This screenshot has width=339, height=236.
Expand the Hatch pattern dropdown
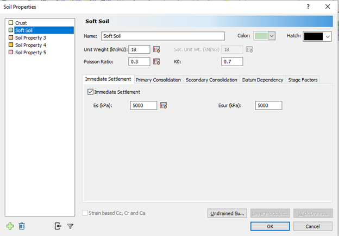[328, 36]
